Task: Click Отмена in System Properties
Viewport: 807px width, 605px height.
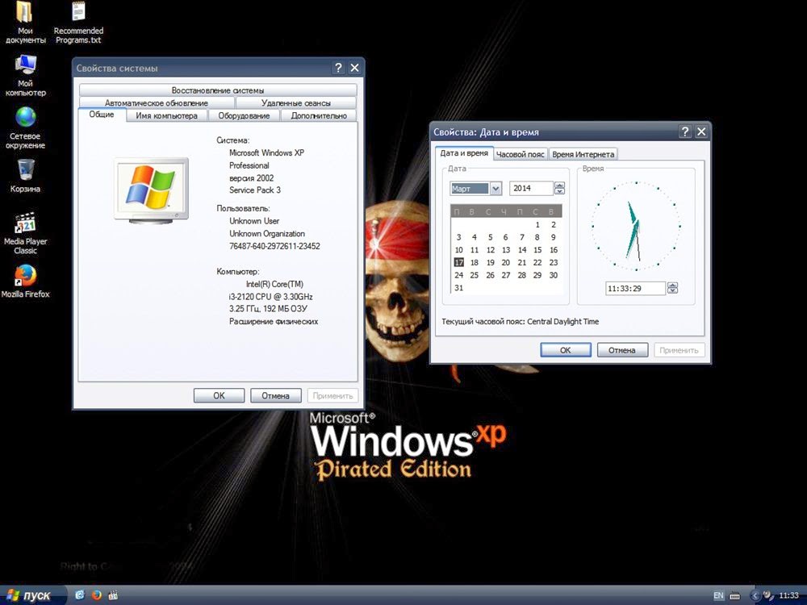Action: (275, 395)
